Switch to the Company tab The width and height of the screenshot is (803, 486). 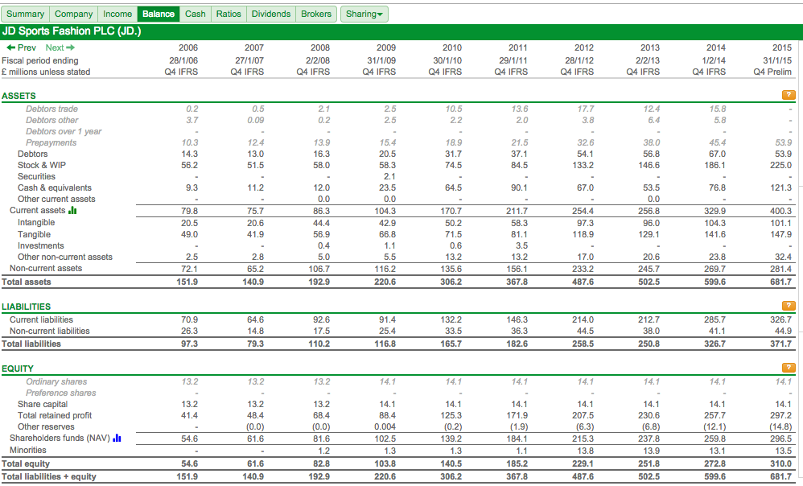click(x=74, y=14)
